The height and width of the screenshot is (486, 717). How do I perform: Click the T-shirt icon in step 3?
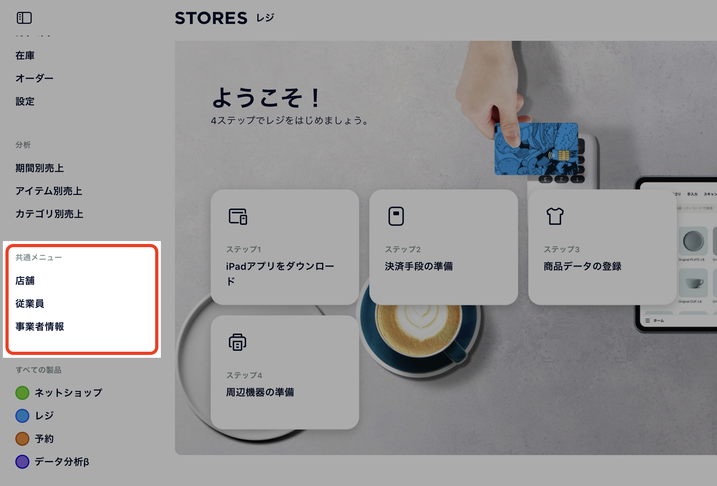555,216
